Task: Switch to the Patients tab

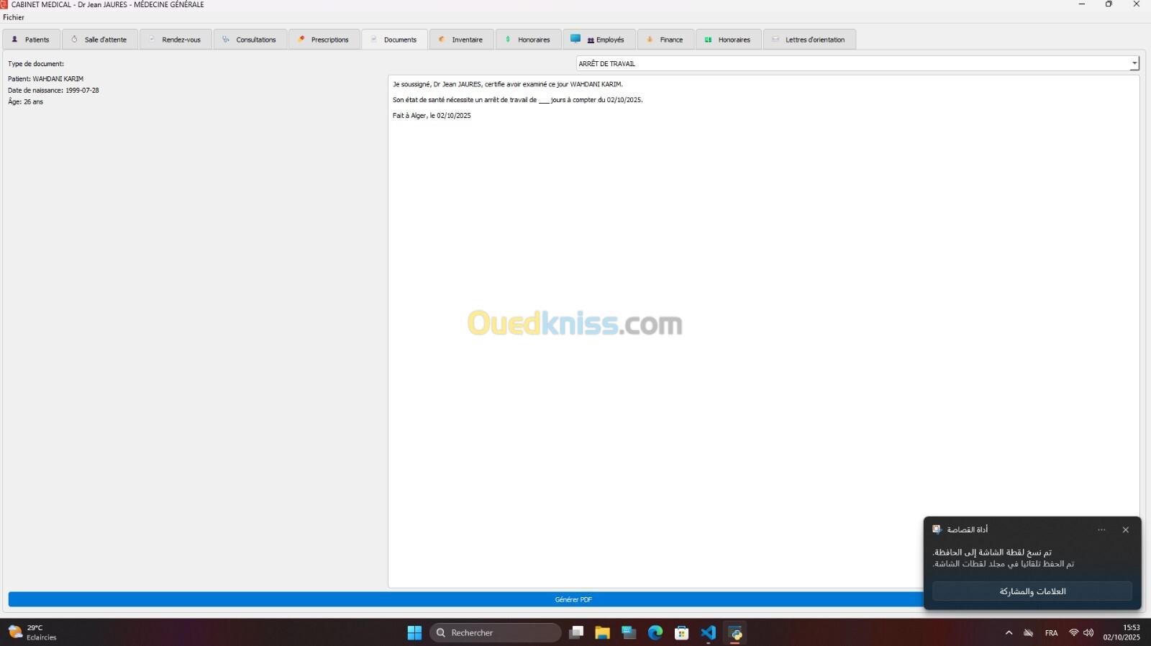Action: (x=31, y=40)
